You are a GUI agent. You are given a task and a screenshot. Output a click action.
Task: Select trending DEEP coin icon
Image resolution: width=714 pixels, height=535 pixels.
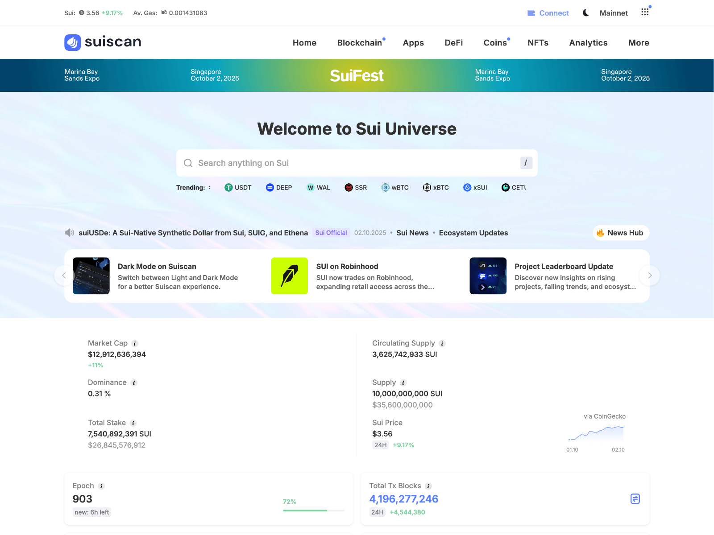coord(270,188)
